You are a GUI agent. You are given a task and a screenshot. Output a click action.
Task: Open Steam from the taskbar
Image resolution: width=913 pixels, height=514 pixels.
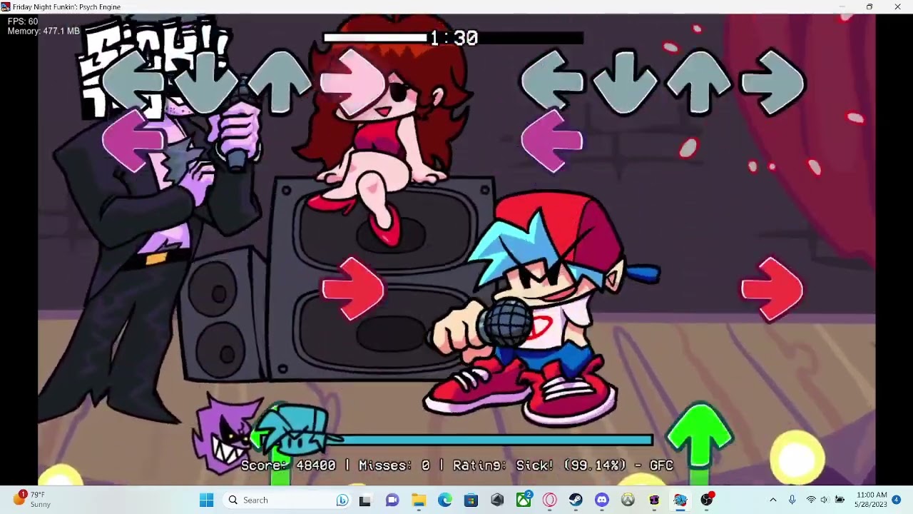point(576,500)
